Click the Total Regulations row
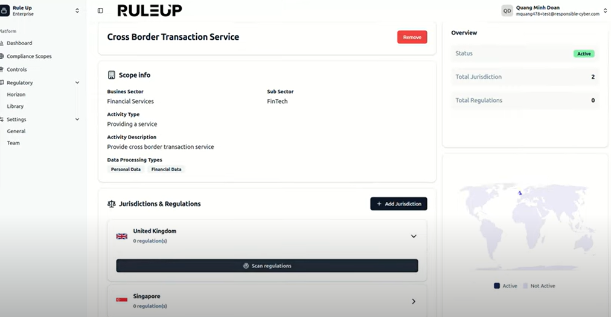The width and height of the screenshot is (611, 317). pos(525,101)
